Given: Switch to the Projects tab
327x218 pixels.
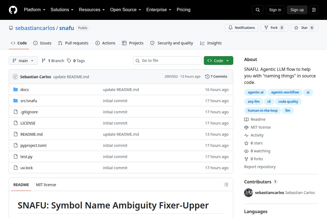Looking at the screenshot, I should pos(133,43).
